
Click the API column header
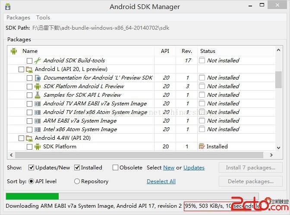coord(165,51)
